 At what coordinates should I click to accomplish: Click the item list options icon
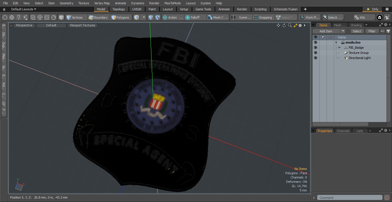pos(383,31)
